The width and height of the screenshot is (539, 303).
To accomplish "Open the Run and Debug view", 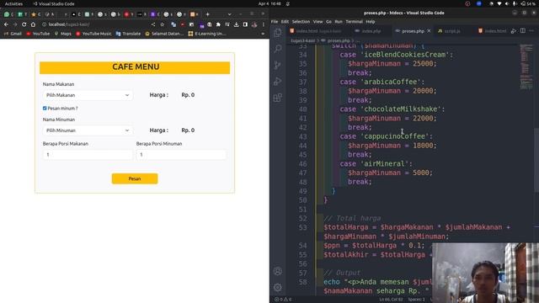I will click(x=278, y=81).
